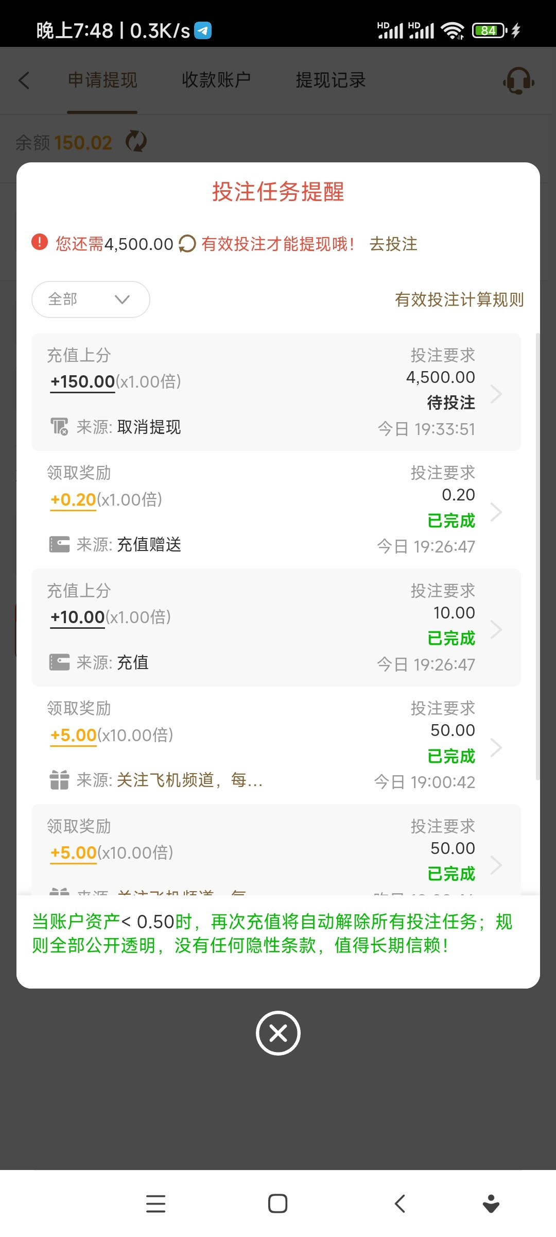Open the Android recent apps menu
The height and width of the screenshot is (1237, 556).
(x=155, y=1203)
